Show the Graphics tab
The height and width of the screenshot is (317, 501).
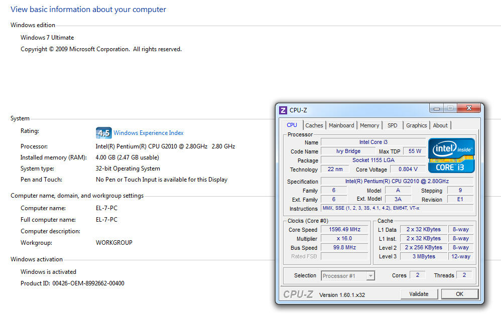pyautogui.click(x=416, y=125)
